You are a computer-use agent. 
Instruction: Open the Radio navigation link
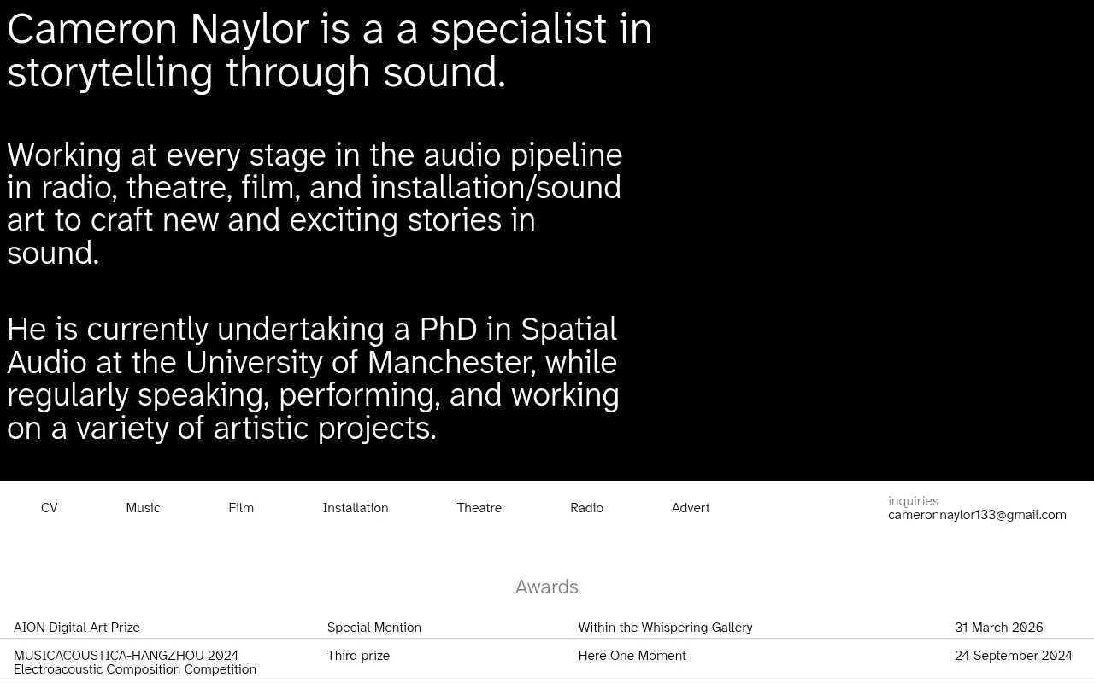click(x=587, y=508)
